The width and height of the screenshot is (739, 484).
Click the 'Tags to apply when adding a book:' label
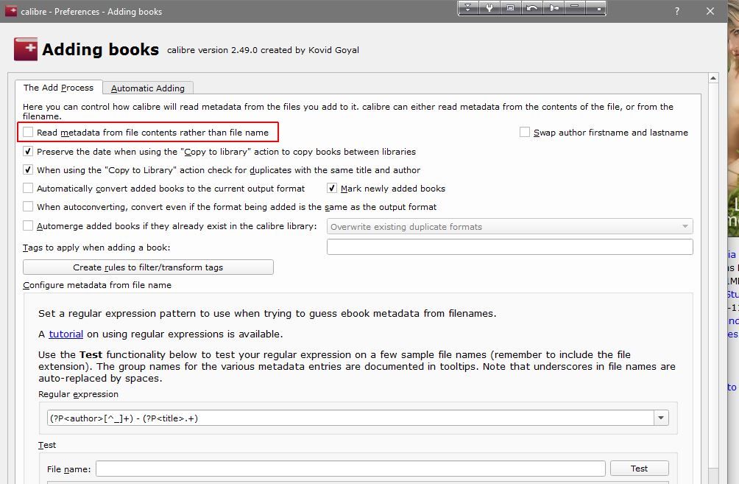(96, 248)
